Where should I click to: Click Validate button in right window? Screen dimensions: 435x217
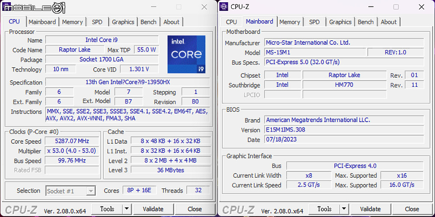click(x=370, y=209)
